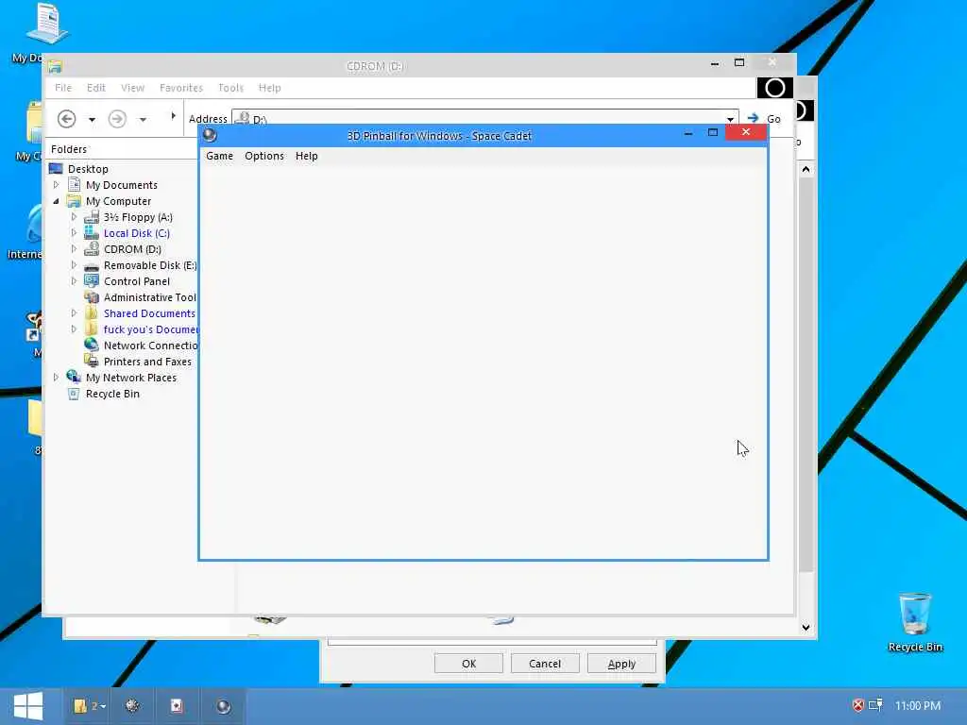Click scrollbar up arrow in rear window

coord(806,170)
